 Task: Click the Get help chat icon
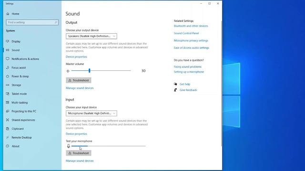pyautogui.click(x=175, y=84)
